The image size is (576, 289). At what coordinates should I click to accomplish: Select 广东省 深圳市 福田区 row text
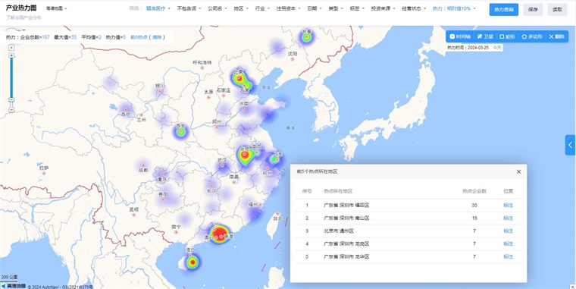(x=346, y=205)
